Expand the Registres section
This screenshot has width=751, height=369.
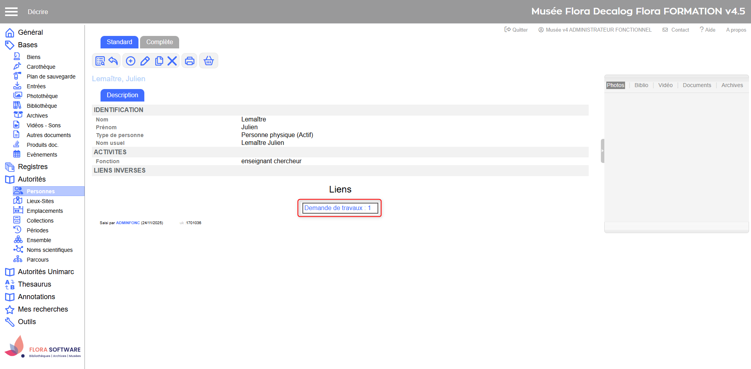tap(32, 167)
